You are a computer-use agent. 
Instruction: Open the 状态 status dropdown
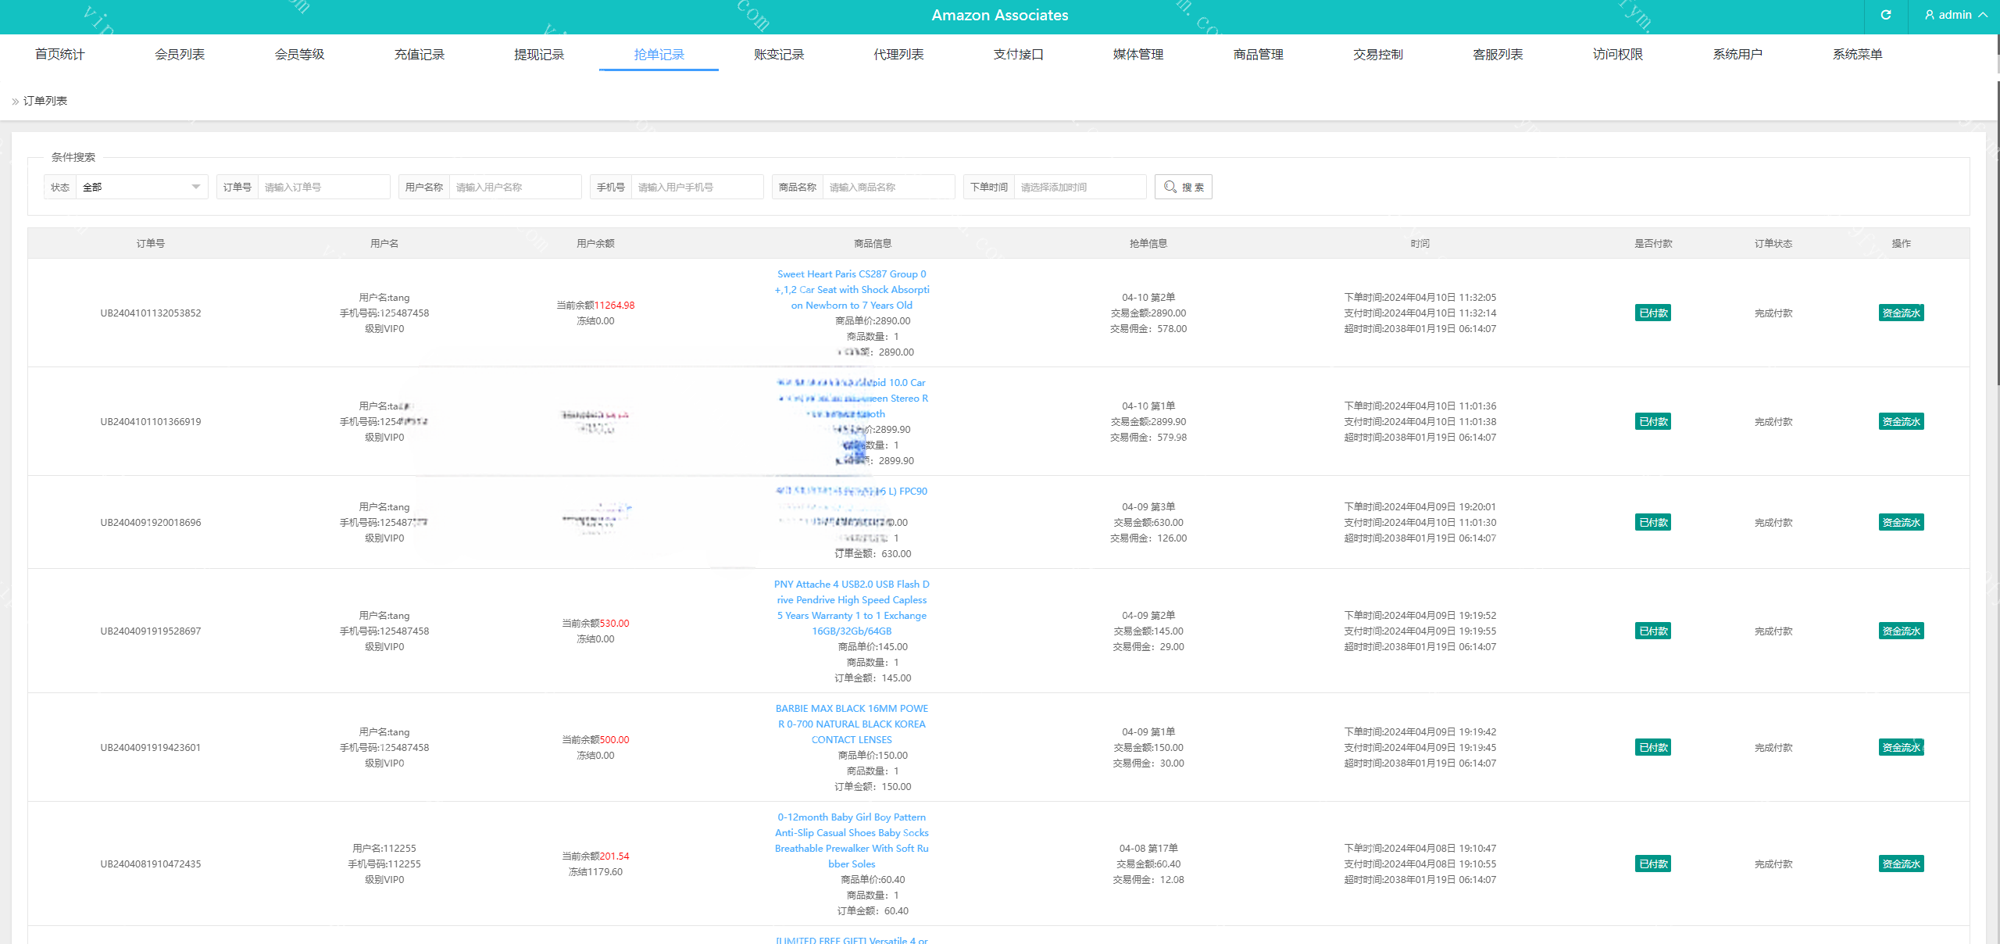141,187
